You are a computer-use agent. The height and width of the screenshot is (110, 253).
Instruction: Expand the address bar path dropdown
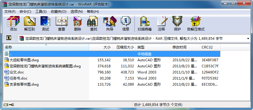pos(248,39)
